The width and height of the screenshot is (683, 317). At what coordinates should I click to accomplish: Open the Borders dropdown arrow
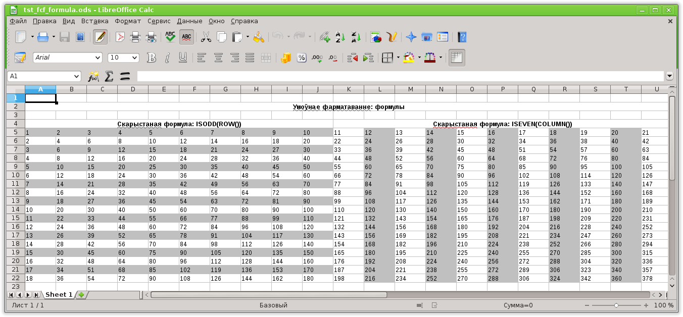pyautogui.click(x=398, y=58)
